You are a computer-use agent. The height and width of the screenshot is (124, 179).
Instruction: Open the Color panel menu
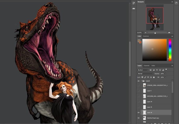click(x=172, y=36)
